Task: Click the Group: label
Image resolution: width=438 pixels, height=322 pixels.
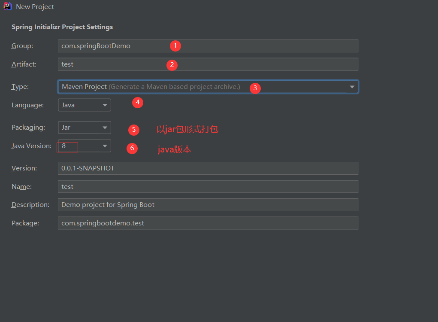Action: (x=22, y=46)
